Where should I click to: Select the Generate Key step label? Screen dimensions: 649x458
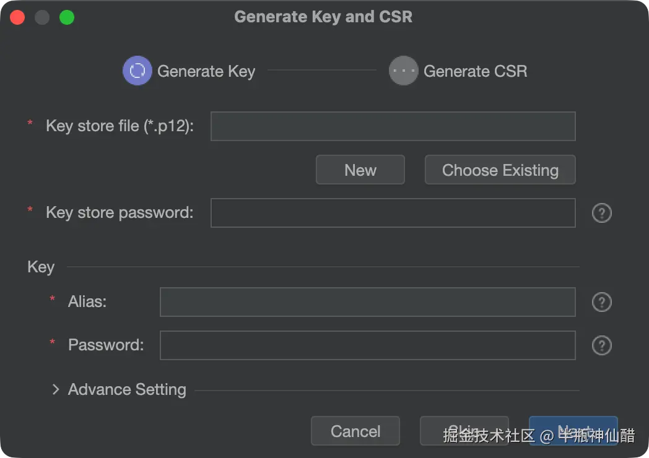pyautogui.click(x=206, y=71)
